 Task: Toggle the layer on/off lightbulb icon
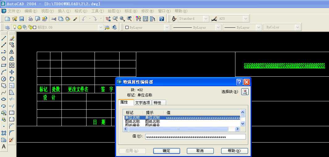(x=14, y=27)
